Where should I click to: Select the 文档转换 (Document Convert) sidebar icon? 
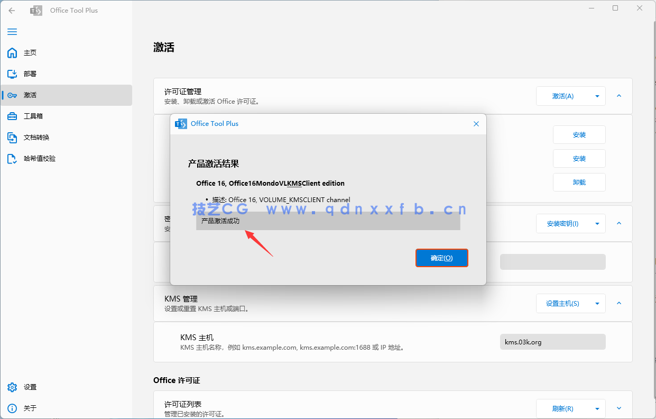click(12, 137)
